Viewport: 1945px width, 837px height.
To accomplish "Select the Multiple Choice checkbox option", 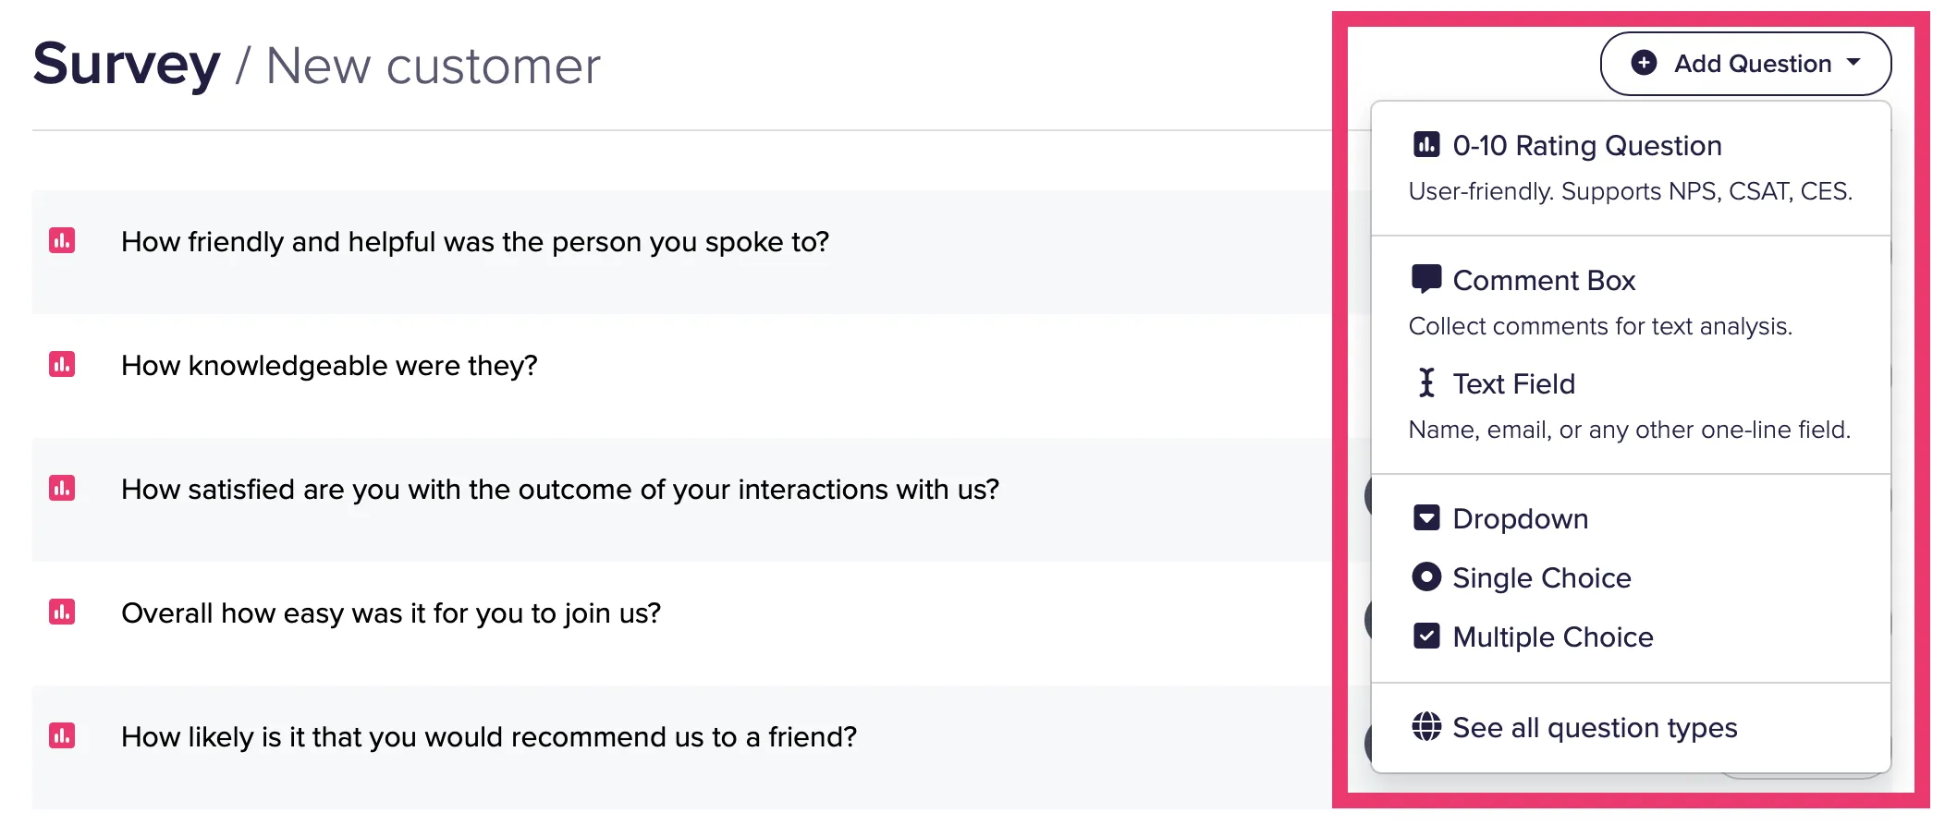I will point(1554,637).
